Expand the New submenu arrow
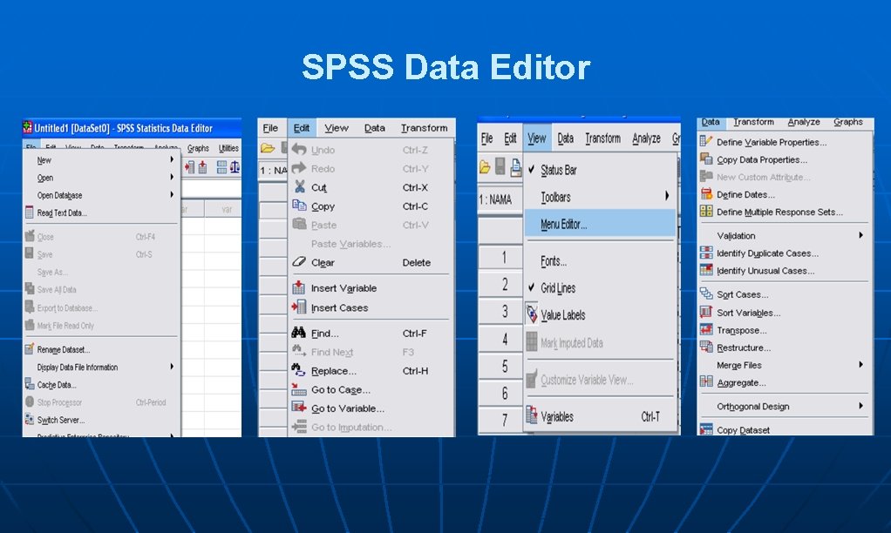Screen dimensions: 891x533 (172, 160)
